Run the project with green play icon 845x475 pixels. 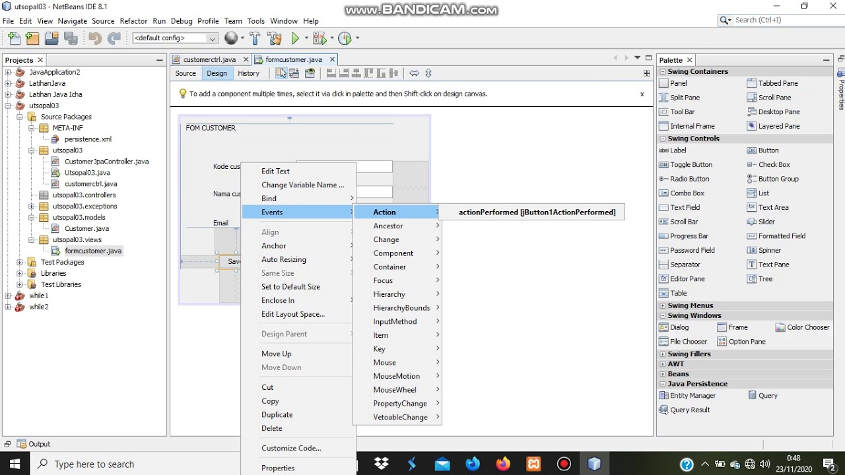(x=296, y=38)
